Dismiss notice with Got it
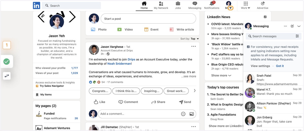 (x=280, y=66)
